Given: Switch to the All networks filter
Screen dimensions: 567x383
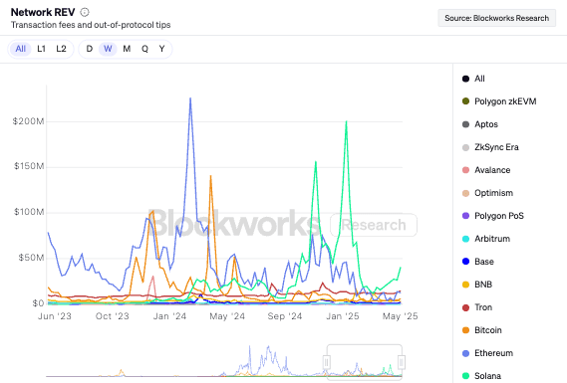Looking at the screenshot, I should coord(21,49).
